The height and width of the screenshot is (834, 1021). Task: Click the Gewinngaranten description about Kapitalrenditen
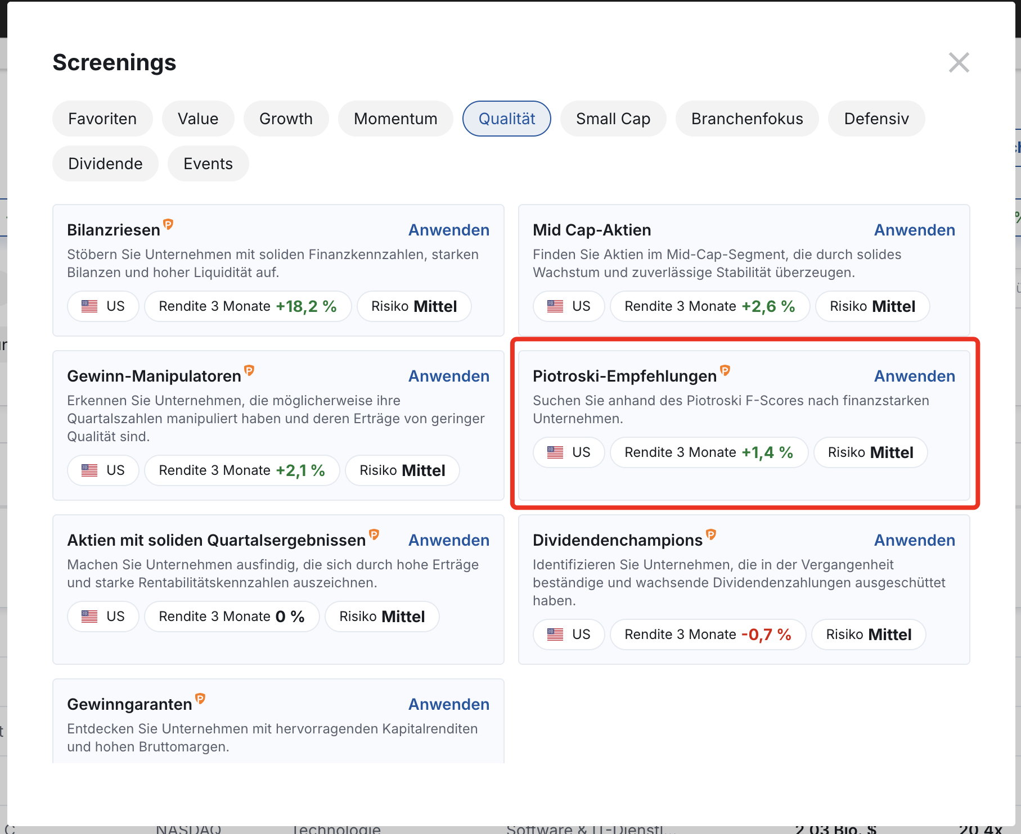coord(272,738)
